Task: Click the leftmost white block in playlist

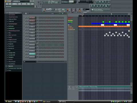Action: (102, 25)
